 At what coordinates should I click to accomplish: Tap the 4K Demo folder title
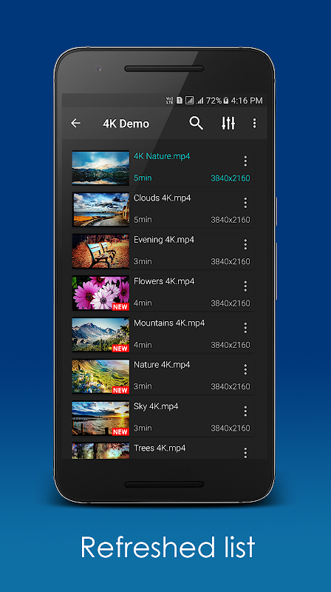click(x=126, y=124)
